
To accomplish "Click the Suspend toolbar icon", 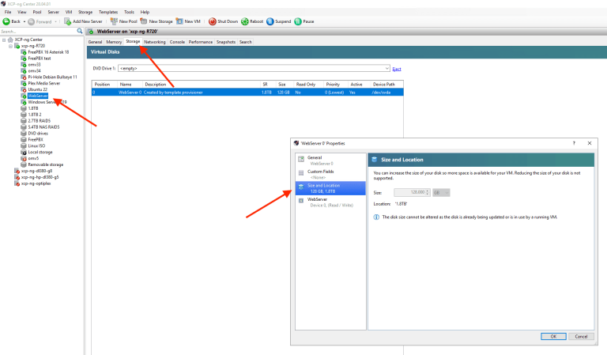I will point(271,21).
